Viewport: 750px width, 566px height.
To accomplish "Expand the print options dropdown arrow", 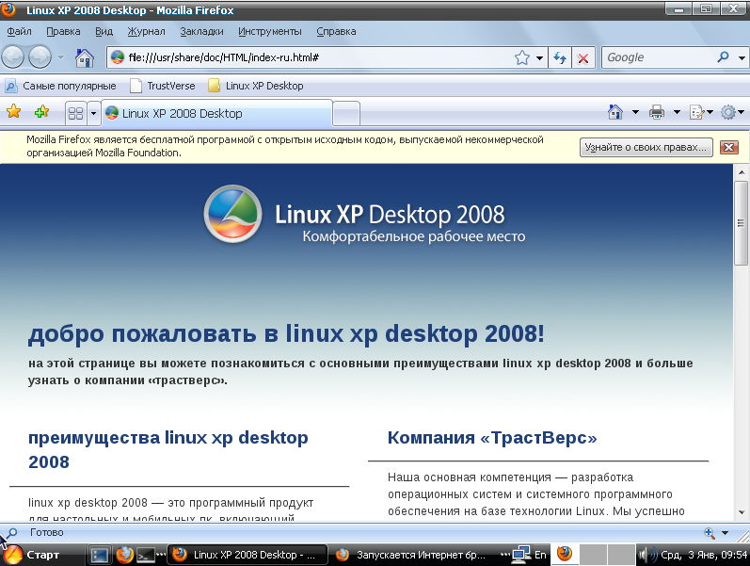I will [x=677, y=112].
